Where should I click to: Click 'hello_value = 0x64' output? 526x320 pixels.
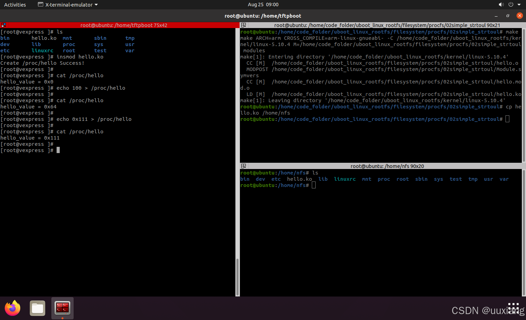click(28, 107)
